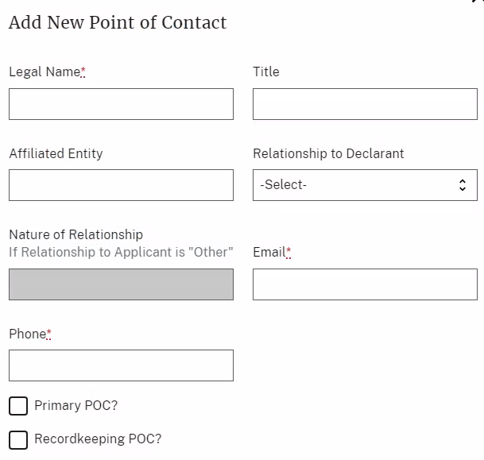Click the "Primary POC?" label text
484x460 pixels.
tap(76, 406)
